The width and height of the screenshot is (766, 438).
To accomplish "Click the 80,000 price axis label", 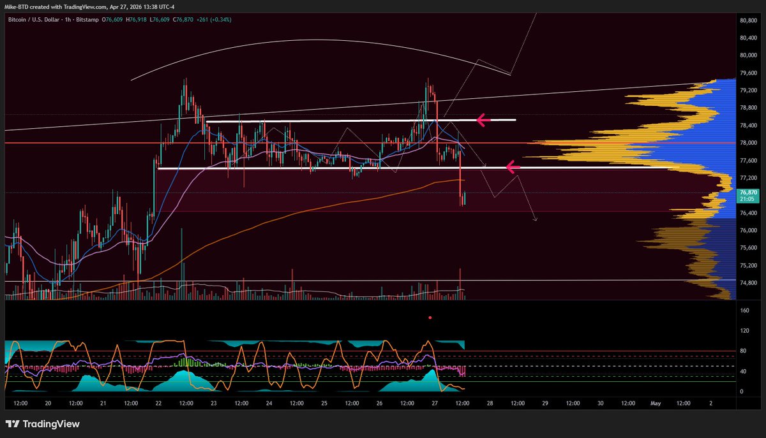I will pos(748,55).
